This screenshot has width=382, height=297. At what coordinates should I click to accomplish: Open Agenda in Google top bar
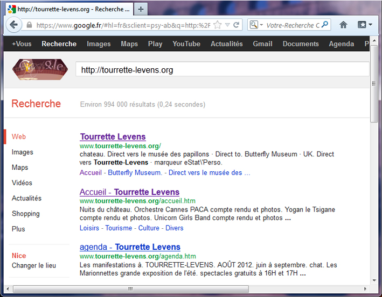(341, 44)
